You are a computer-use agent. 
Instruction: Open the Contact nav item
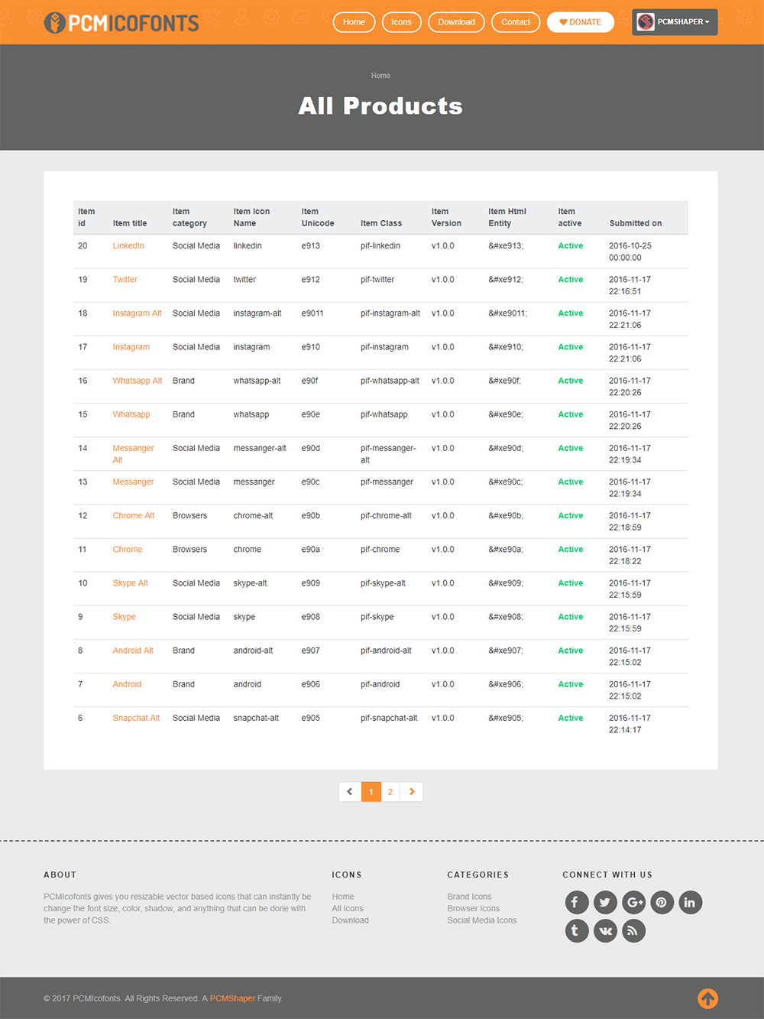(x=516, y=22)
